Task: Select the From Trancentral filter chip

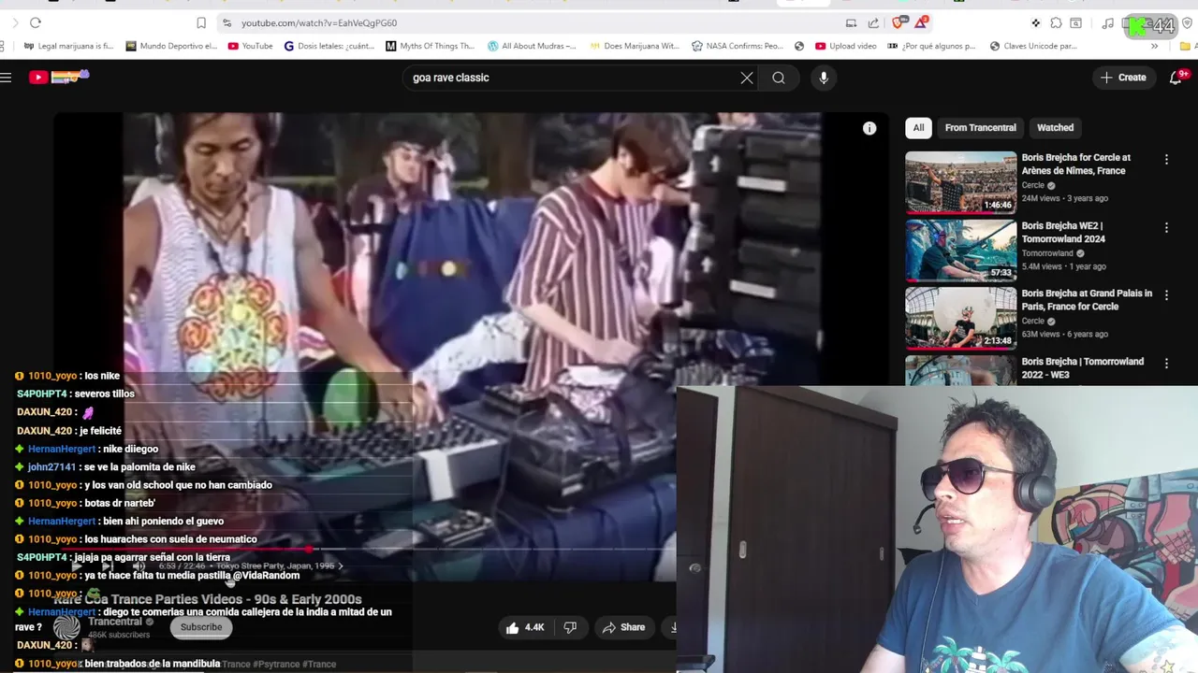Action: click(980, 128)
